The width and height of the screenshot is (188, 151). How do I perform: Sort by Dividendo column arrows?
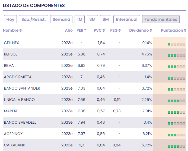pyautogui.click(x=151, y=31)
